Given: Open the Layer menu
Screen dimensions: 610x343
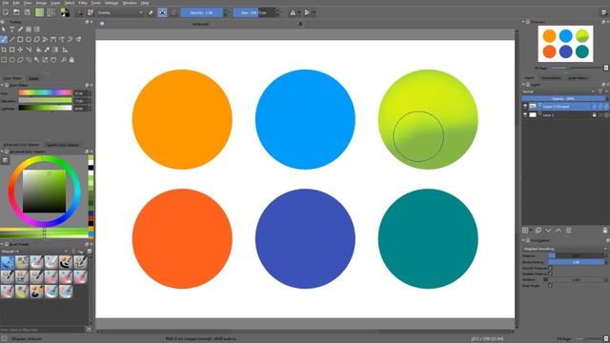Looking at the screenshot, I should click(55, 3).
